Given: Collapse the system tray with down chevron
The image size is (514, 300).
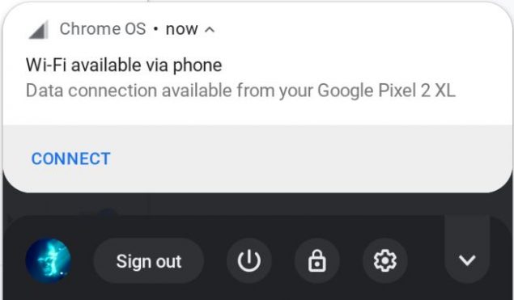Looking at the screenshot, I should [467, 260].
